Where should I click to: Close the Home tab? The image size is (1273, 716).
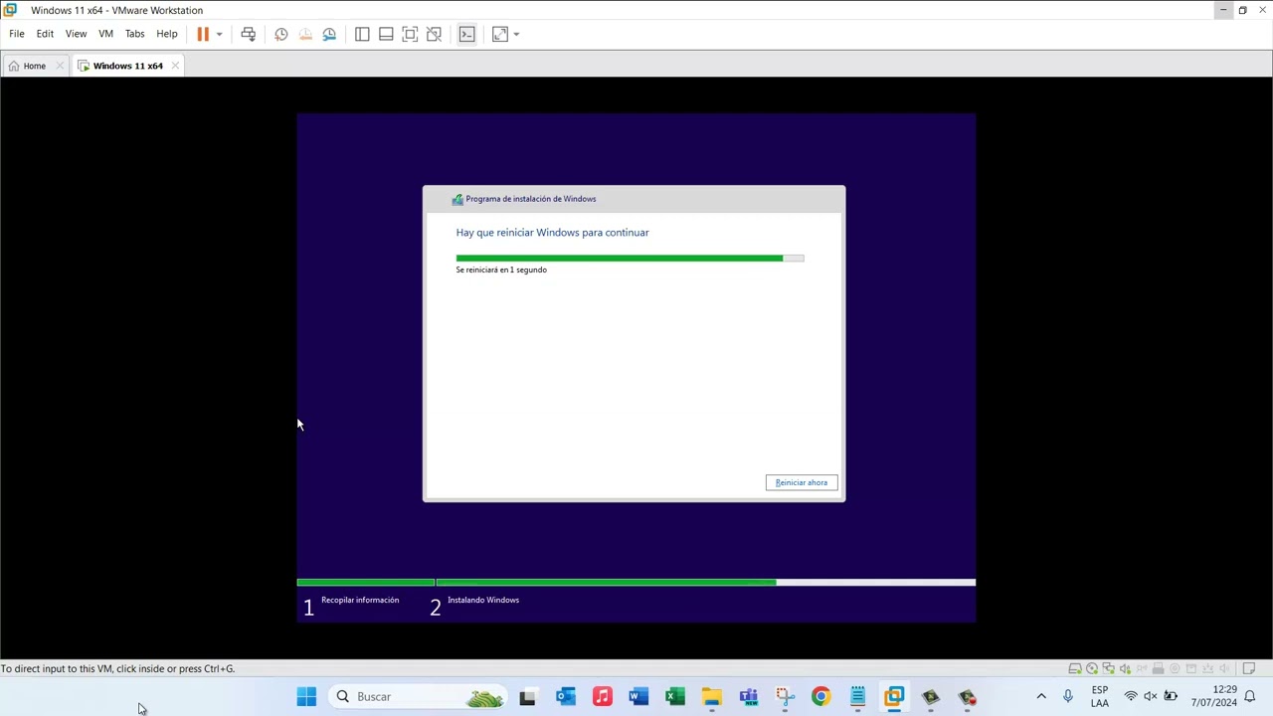click(x=60, y=66)
